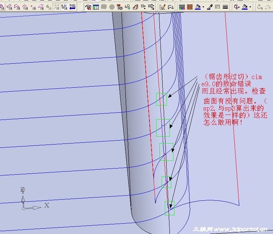Click the rotate-about-axis icon
This screenshot has width=273, height=234.
[236, 7]
